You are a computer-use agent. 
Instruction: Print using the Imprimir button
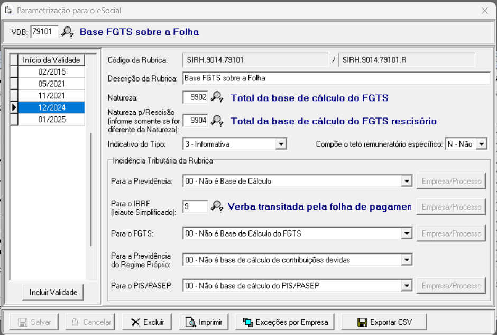pos(203,322)
